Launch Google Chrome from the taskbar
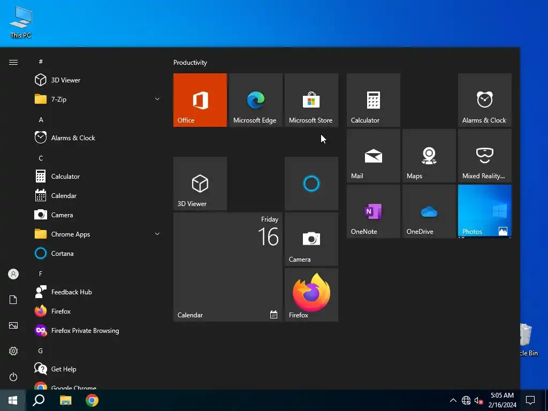548x411 pixels. pos(92,400)
